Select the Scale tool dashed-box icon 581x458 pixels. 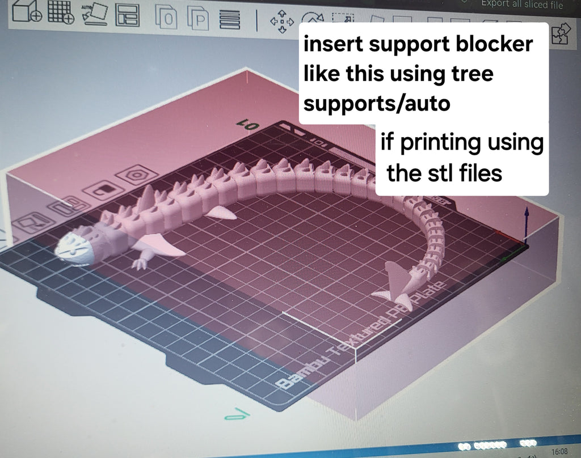click(x=343, y=18)
